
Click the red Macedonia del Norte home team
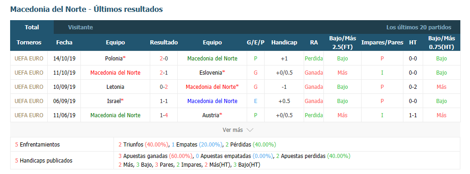(115, 73)
